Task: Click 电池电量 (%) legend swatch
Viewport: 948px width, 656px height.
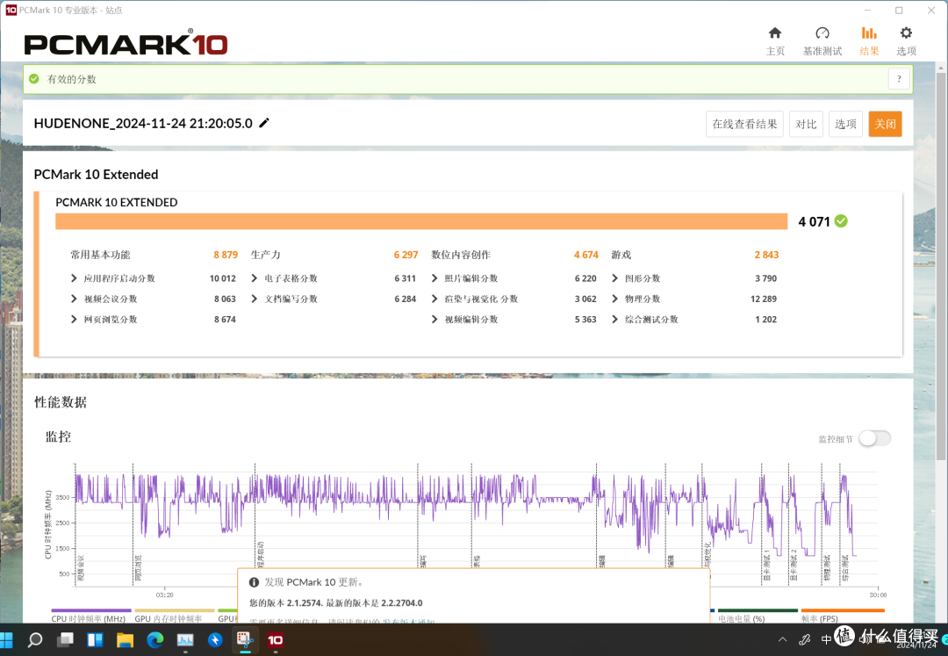Action: click(758, 610)
